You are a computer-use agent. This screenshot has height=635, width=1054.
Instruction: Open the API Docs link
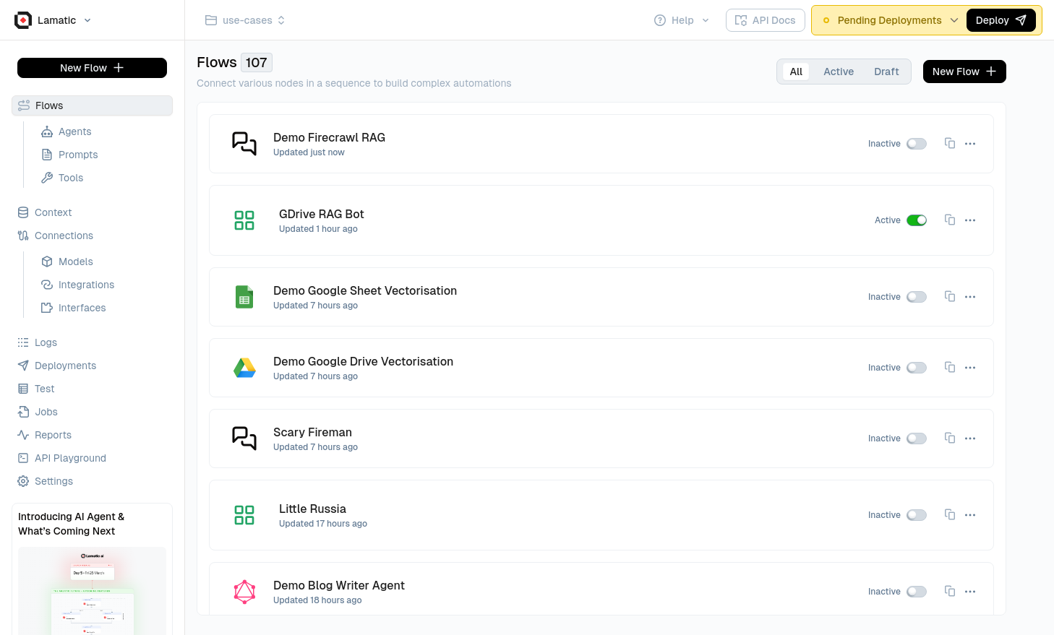tap(765, 20)
